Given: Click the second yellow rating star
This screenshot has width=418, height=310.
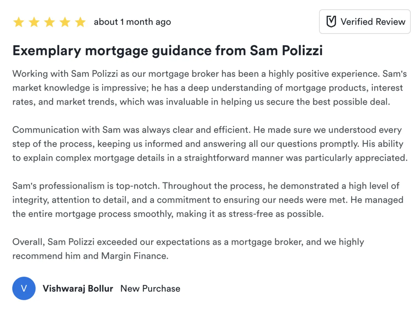Looking at the screenshot, I should (34, 22).
